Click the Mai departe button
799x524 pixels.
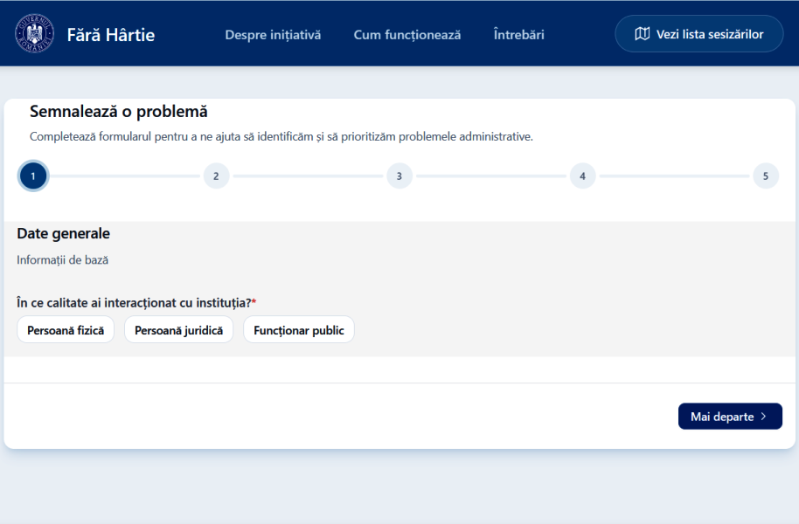[x=729, y=417]
